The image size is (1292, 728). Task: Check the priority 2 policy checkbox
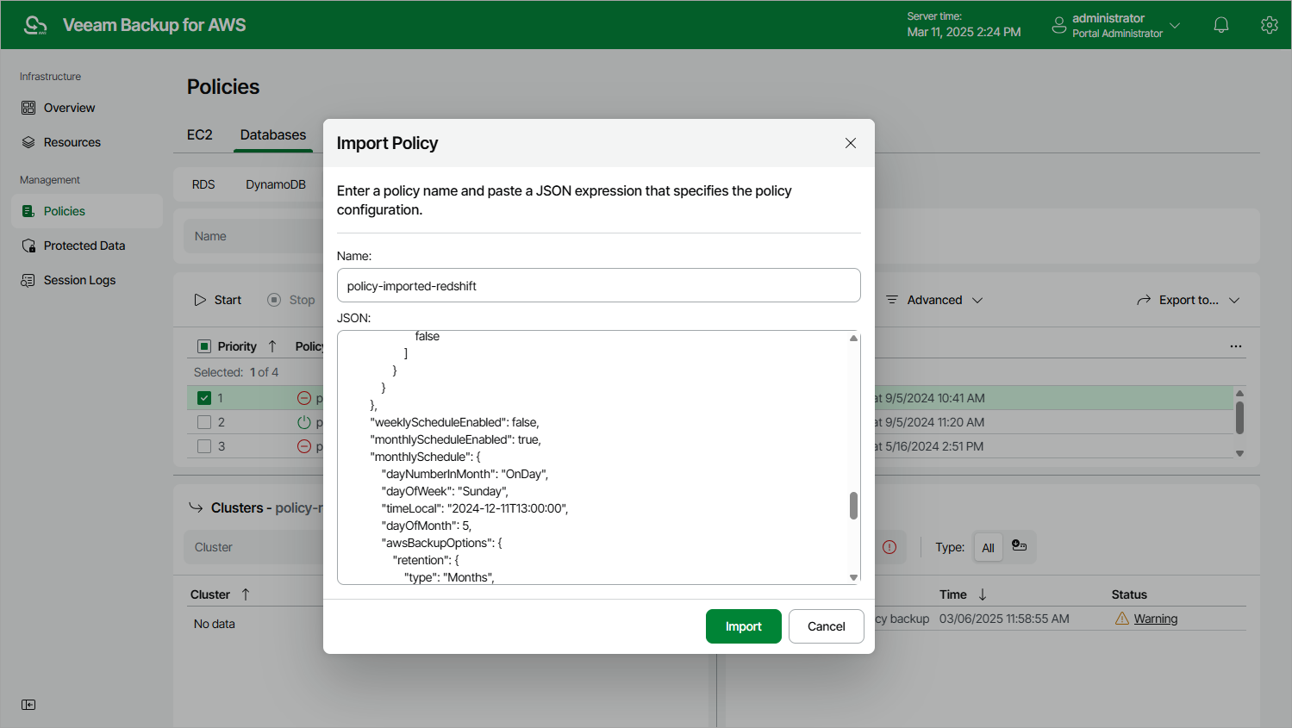click(204, 422)
